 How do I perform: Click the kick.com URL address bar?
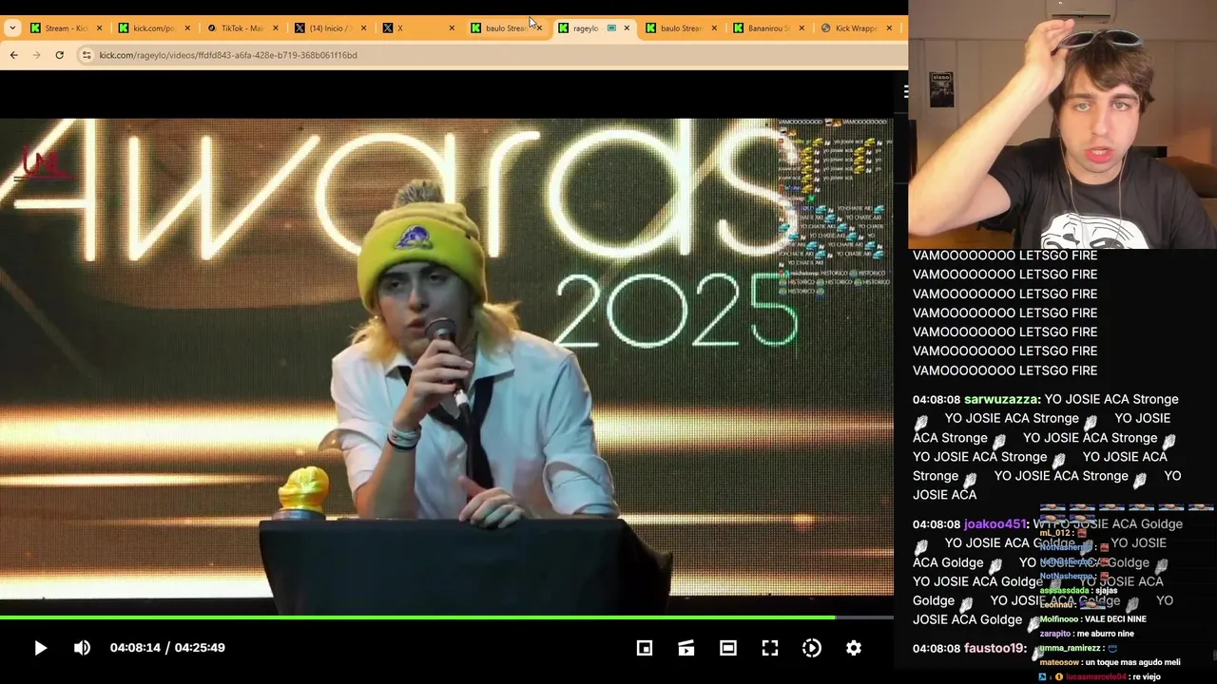point(228,55)
